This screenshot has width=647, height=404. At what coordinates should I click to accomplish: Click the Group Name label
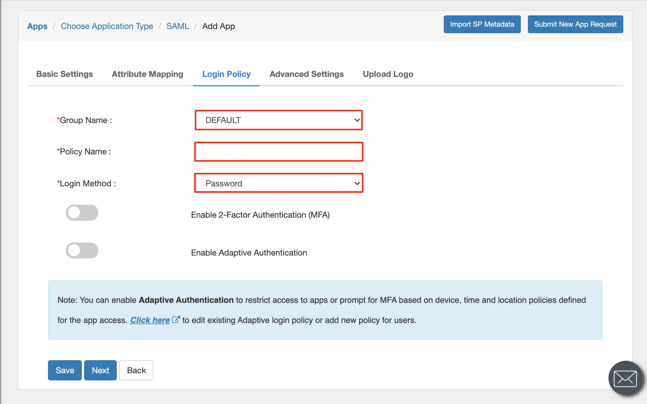[x=84, y=120]
